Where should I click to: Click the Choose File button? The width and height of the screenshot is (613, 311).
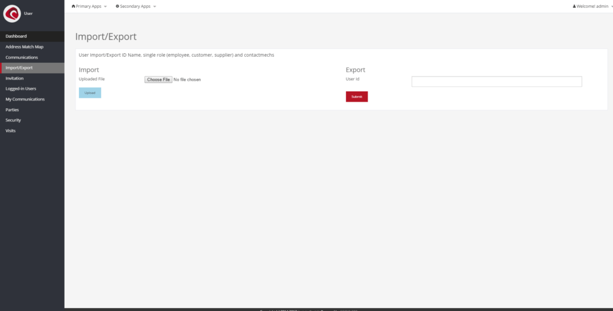159,80
